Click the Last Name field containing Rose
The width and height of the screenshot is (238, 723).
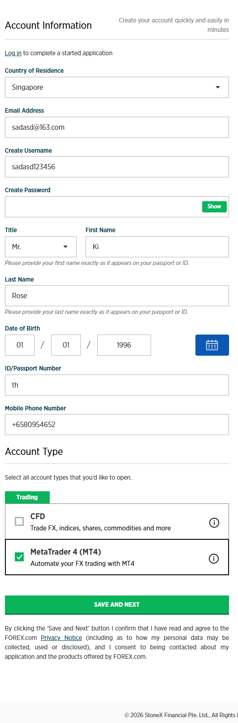click(x=117, y=295)
